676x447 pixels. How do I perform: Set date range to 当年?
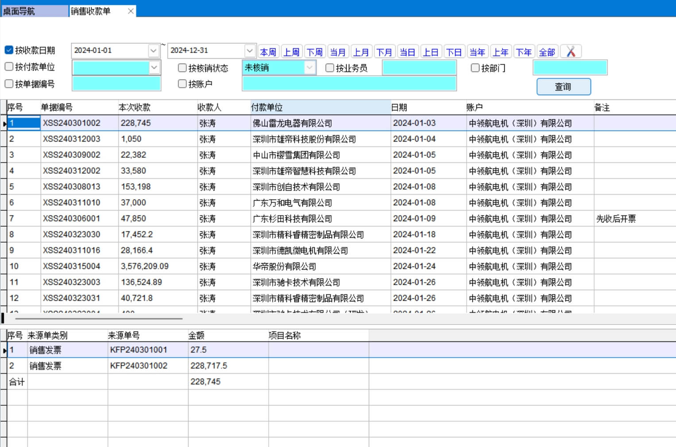[x=477, y=52]
